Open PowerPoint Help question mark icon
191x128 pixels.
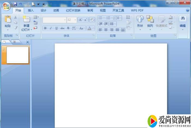tap(187, 10)
